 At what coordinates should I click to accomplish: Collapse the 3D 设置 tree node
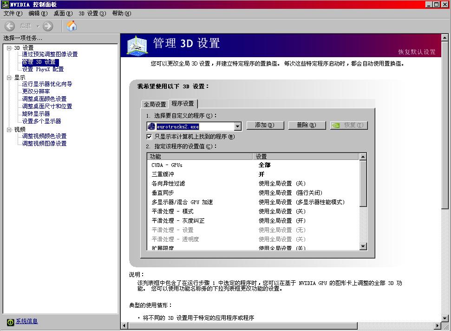[9, 48]
